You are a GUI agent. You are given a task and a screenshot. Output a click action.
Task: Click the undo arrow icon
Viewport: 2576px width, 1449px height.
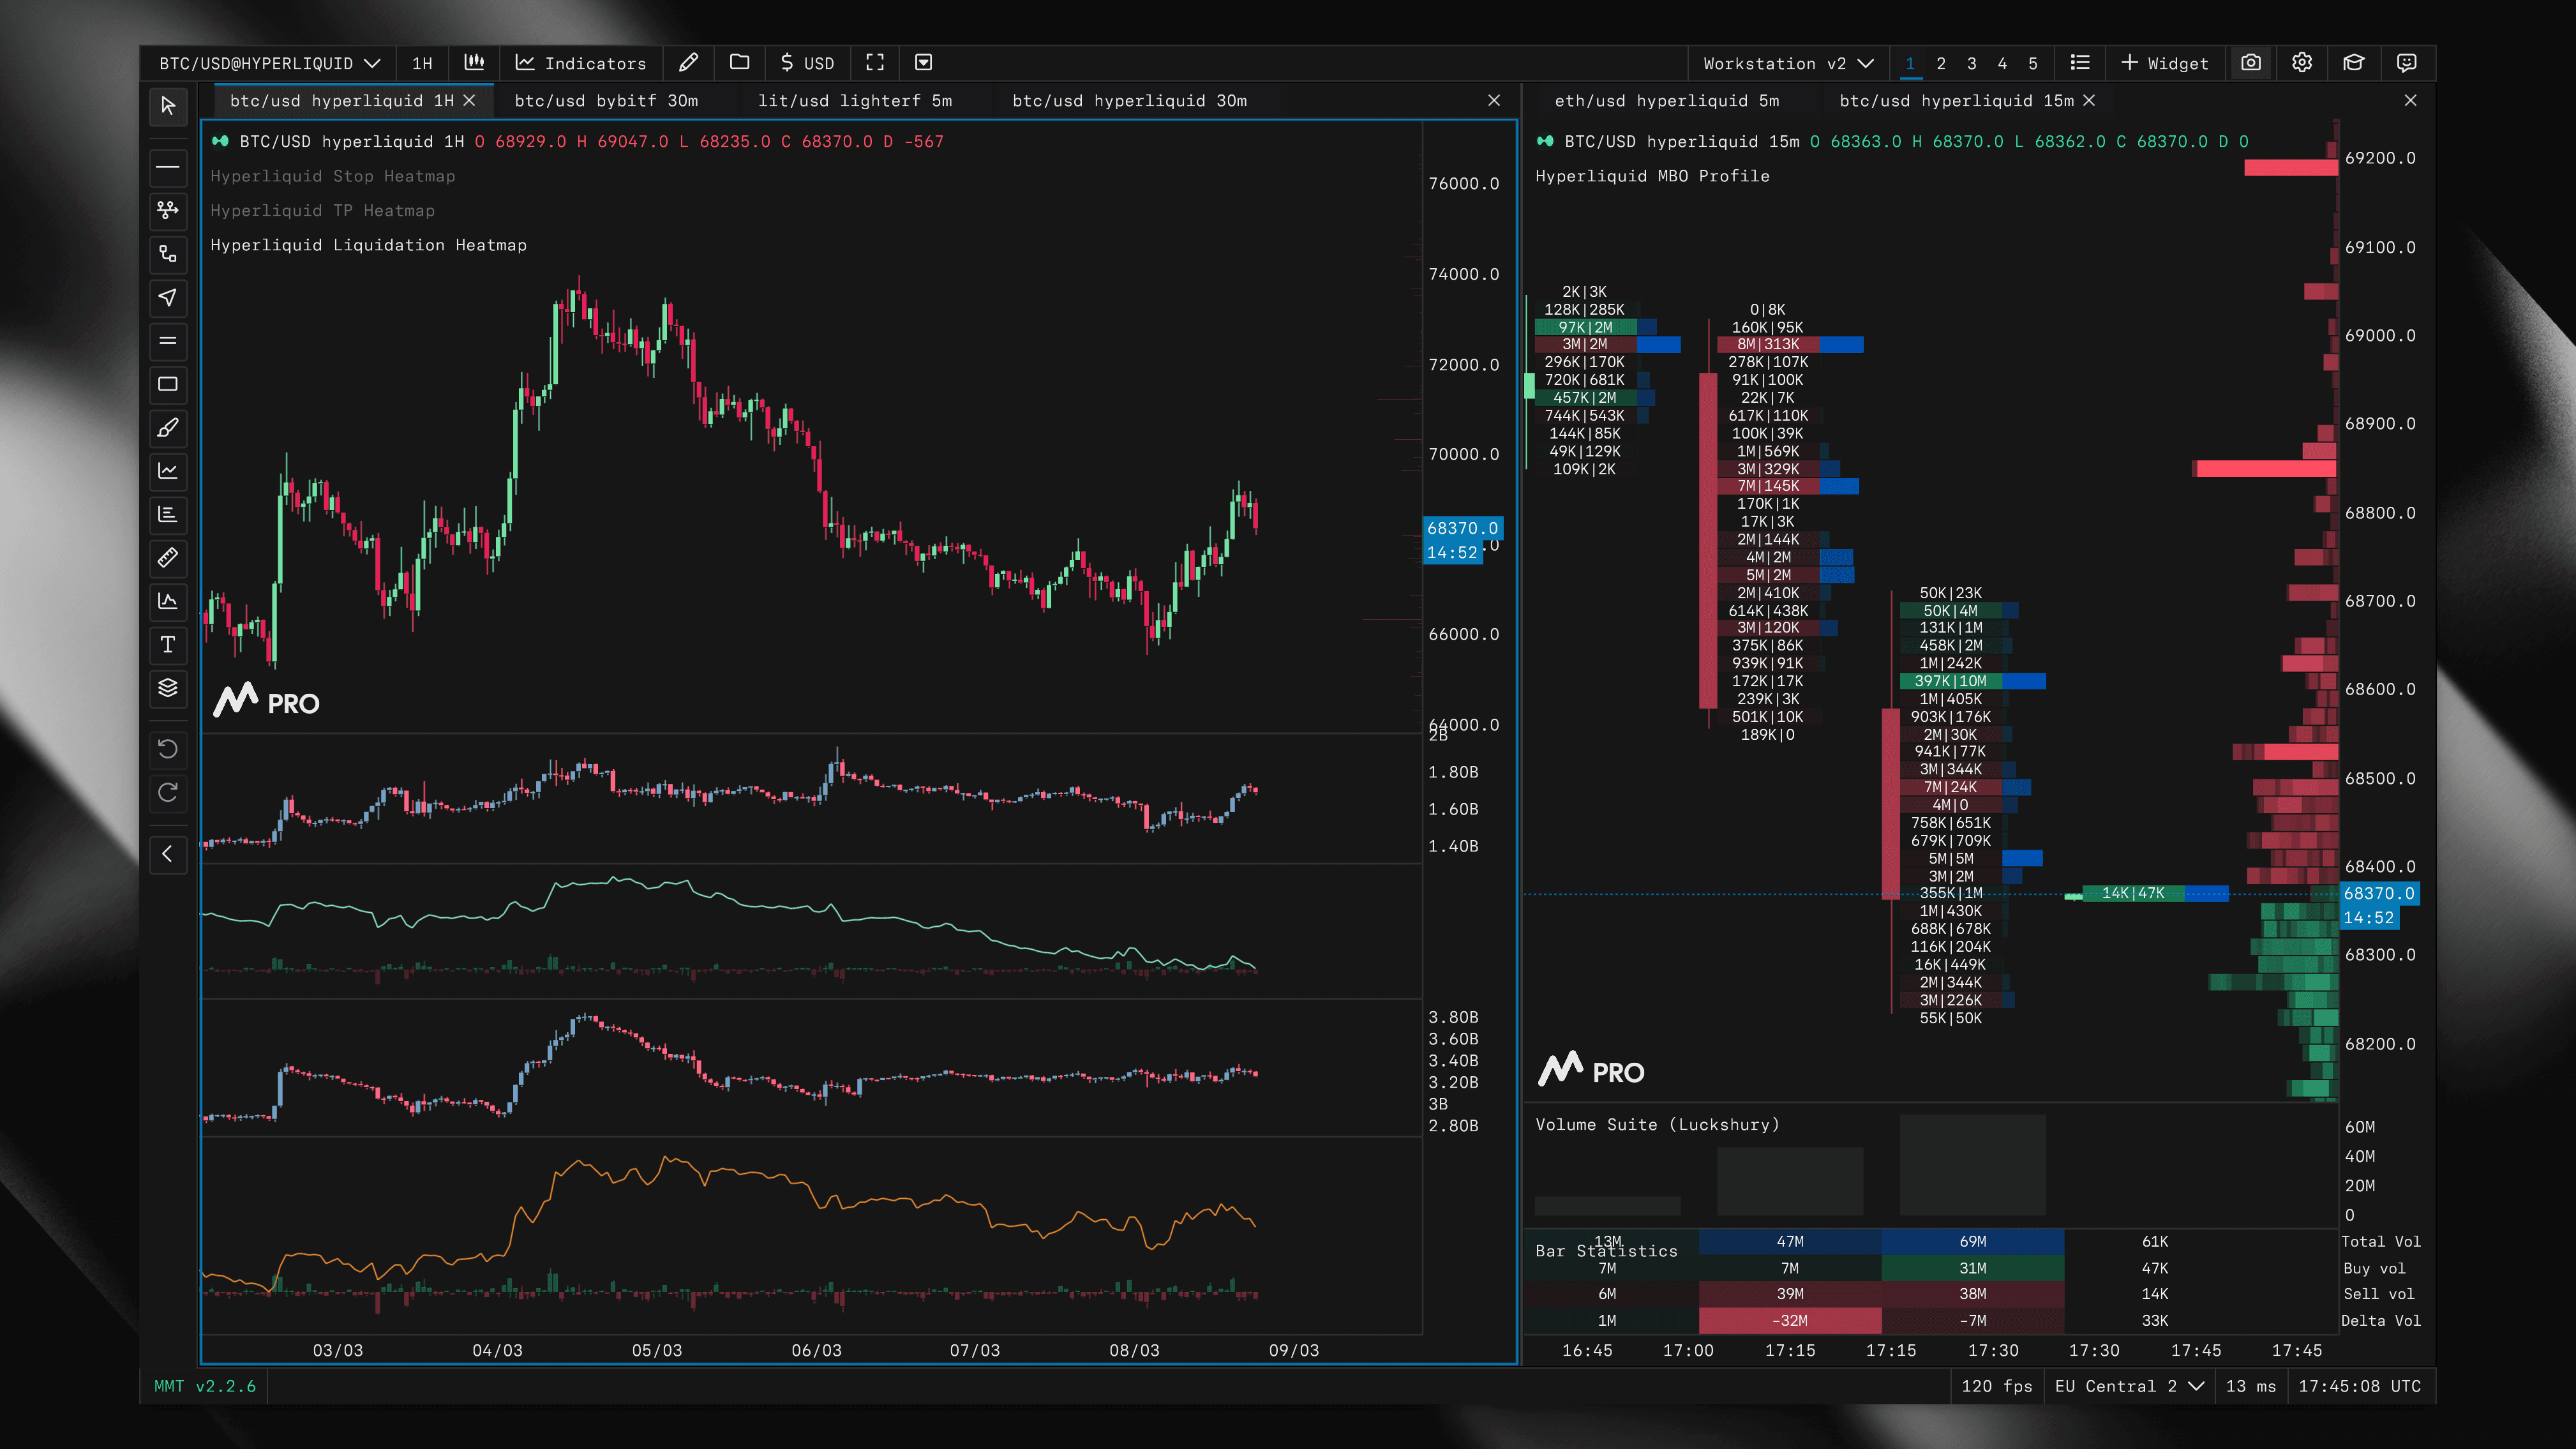coord(168,749)
